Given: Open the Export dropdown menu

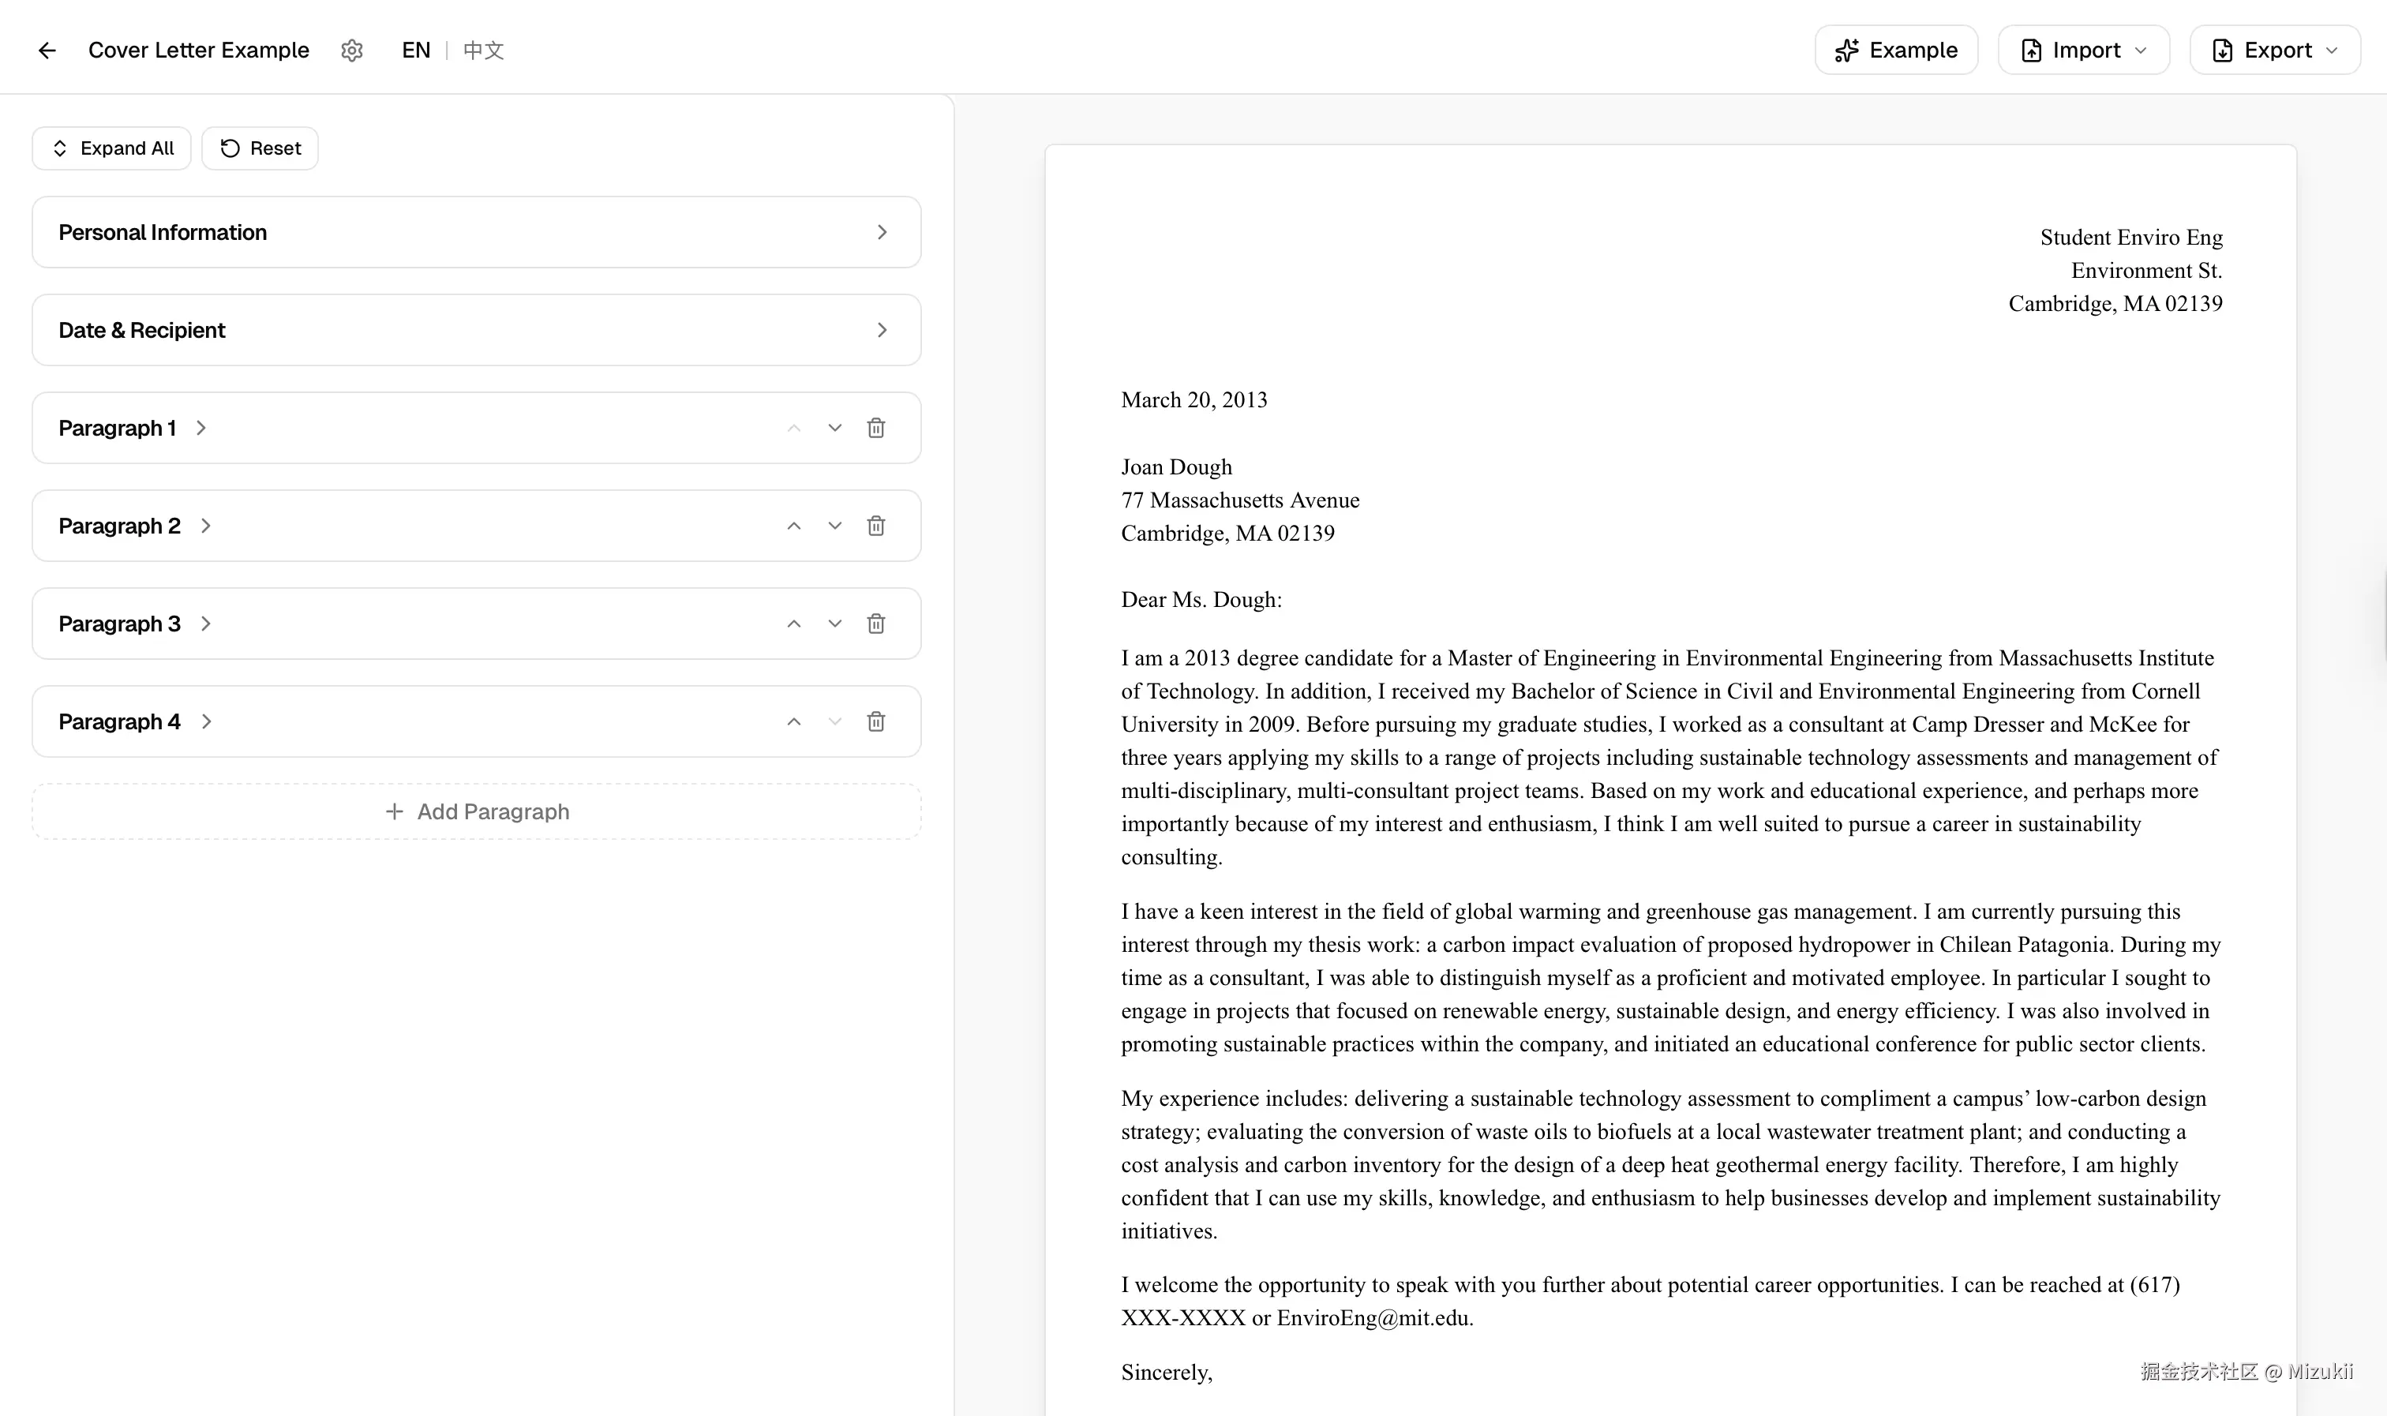Looking at the screenshot, I should [x=2274, y=51].
